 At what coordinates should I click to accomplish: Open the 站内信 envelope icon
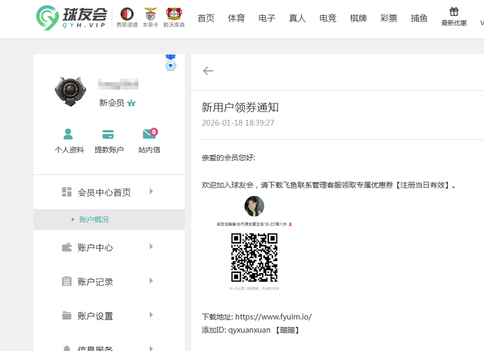pyautogui.click(x=149, y=134)
